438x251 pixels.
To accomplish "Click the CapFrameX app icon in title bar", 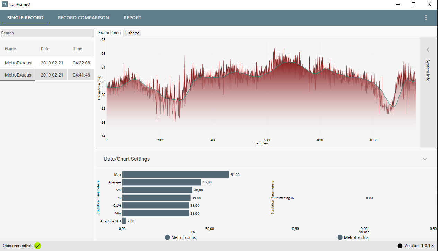I will point(5,5).
